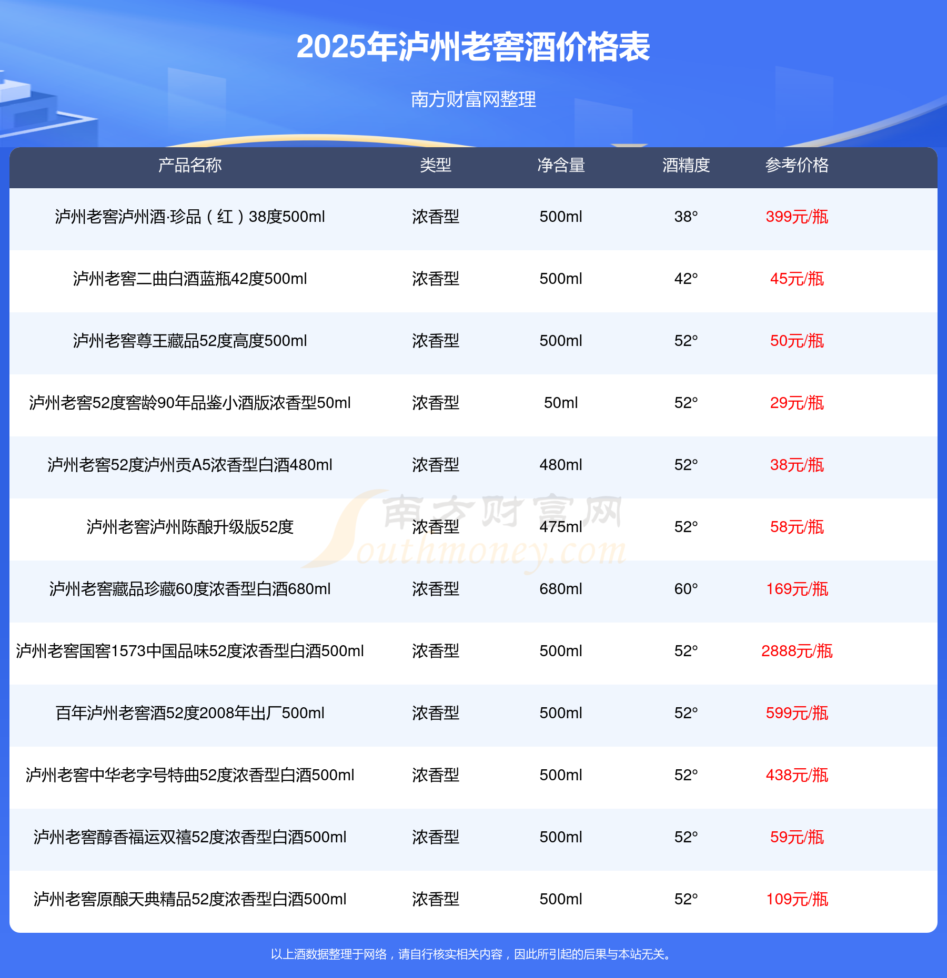Screen dimensions: 947x978
Task: Click "500ml" net content in 原酿天典精品 row
Action: point(561,899)
